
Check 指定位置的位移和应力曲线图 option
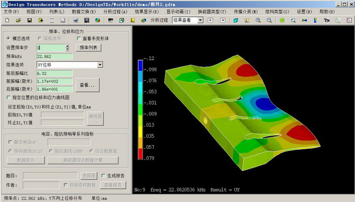pyautogui.click(x=9, y=98)
